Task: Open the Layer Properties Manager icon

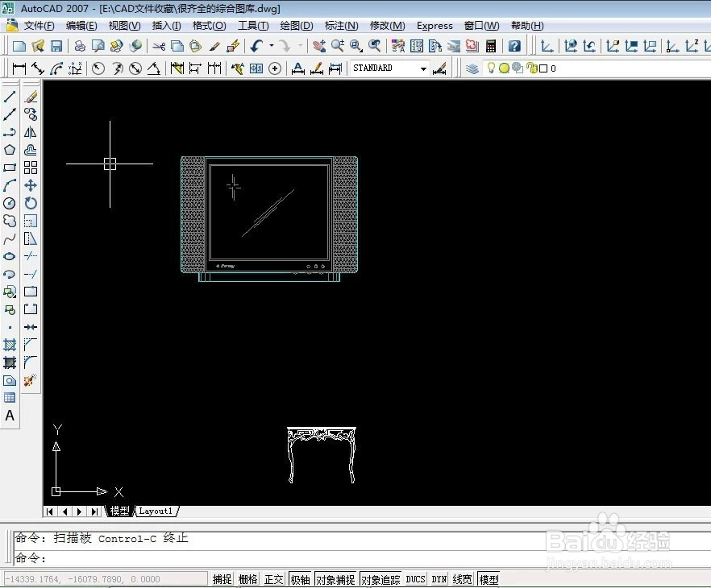Action: (x=472, y=68)
